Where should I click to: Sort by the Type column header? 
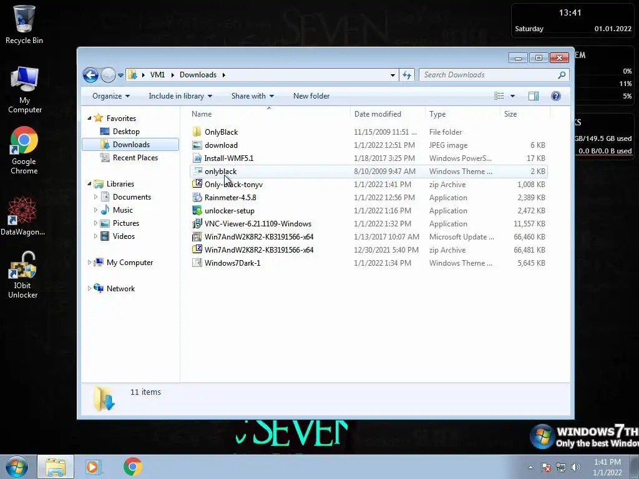pyautogui.click(x=462, y=114)
